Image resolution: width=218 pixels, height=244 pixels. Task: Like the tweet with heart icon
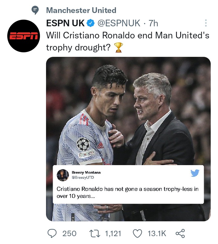point(137,234)
